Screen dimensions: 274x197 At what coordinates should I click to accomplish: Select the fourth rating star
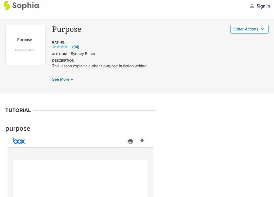tap(66, 47)
